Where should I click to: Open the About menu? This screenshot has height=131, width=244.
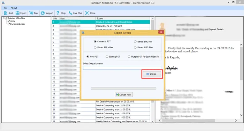(14, 8)
